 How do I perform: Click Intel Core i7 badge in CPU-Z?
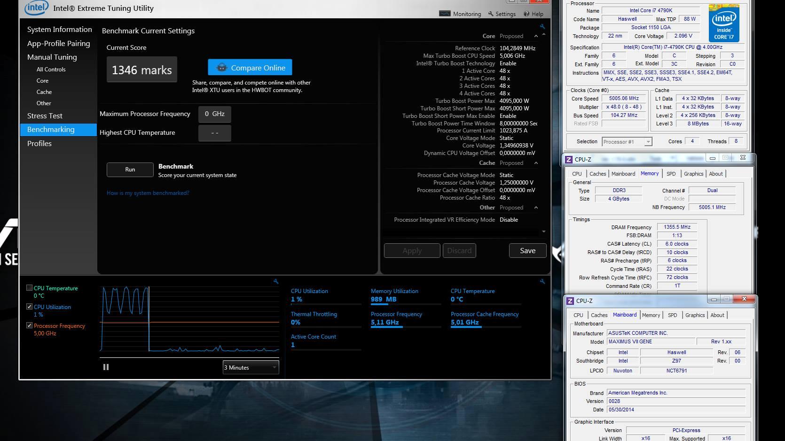tap(724, 23)
